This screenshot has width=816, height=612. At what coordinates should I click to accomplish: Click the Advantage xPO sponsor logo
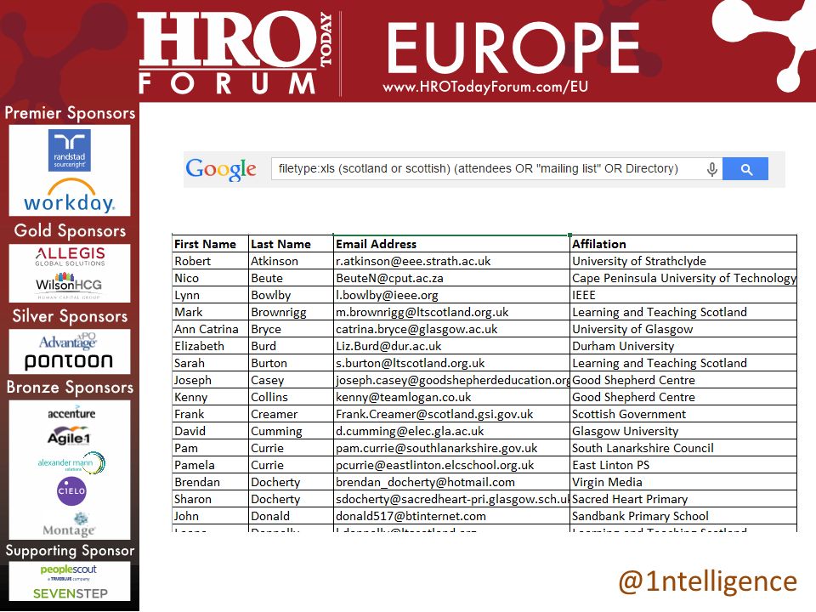click(68, 342)
